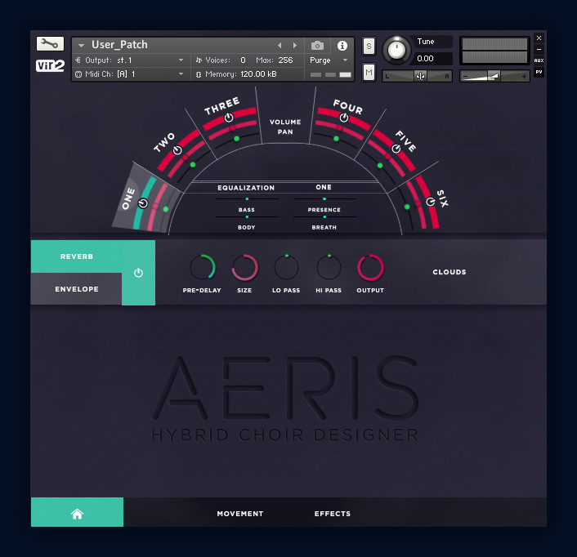
Task: Switch to the Envelope tab
Action: coord(77,289)
